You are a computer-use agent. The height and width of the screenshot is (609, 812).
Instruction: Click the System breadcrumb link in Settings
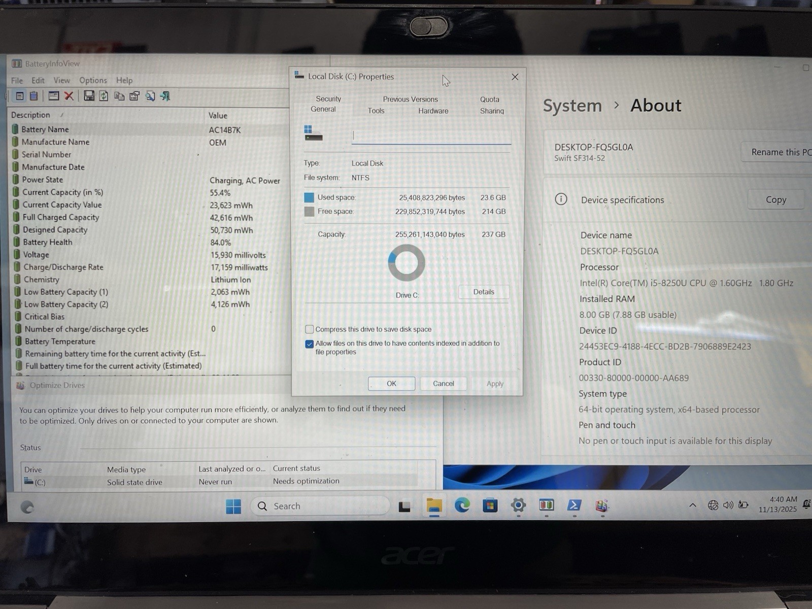572,105
